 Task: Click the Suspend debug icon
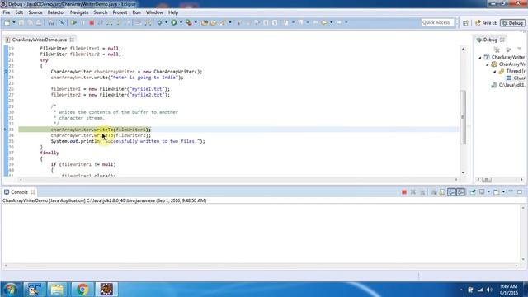(82, 22)
